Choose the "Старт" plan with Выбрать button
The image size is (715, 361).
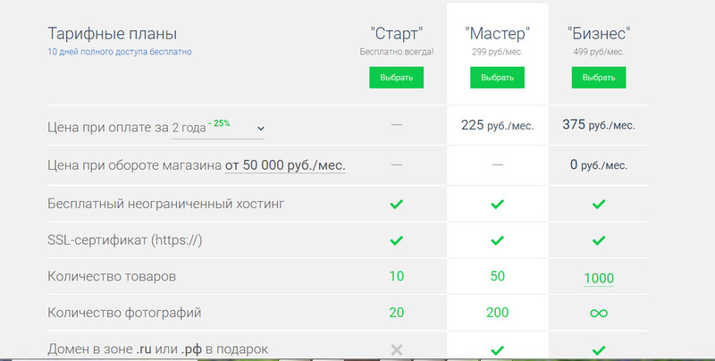tap(396, 78)
